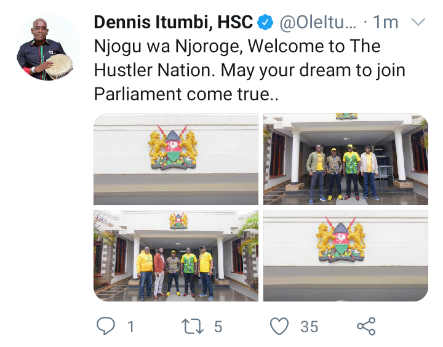Click building entrance crest in bottom-left photo
This screenshot has width=443, height=347.
point(178,221)
